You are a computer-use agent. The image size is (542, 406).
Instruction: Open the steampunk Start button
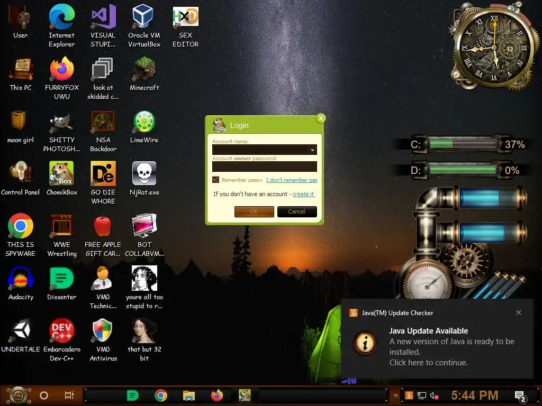19,395
